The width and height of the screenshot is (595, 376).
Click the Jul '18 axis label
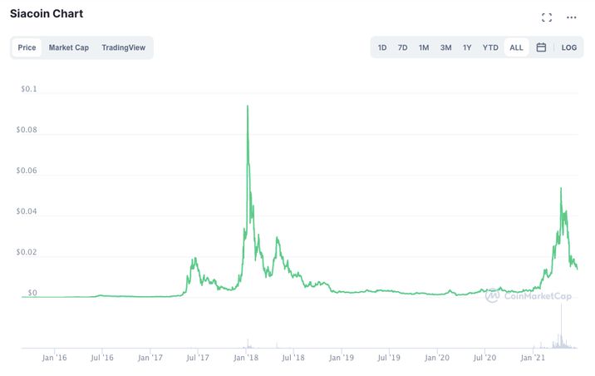pyautogui.click(x=293, y=358)
